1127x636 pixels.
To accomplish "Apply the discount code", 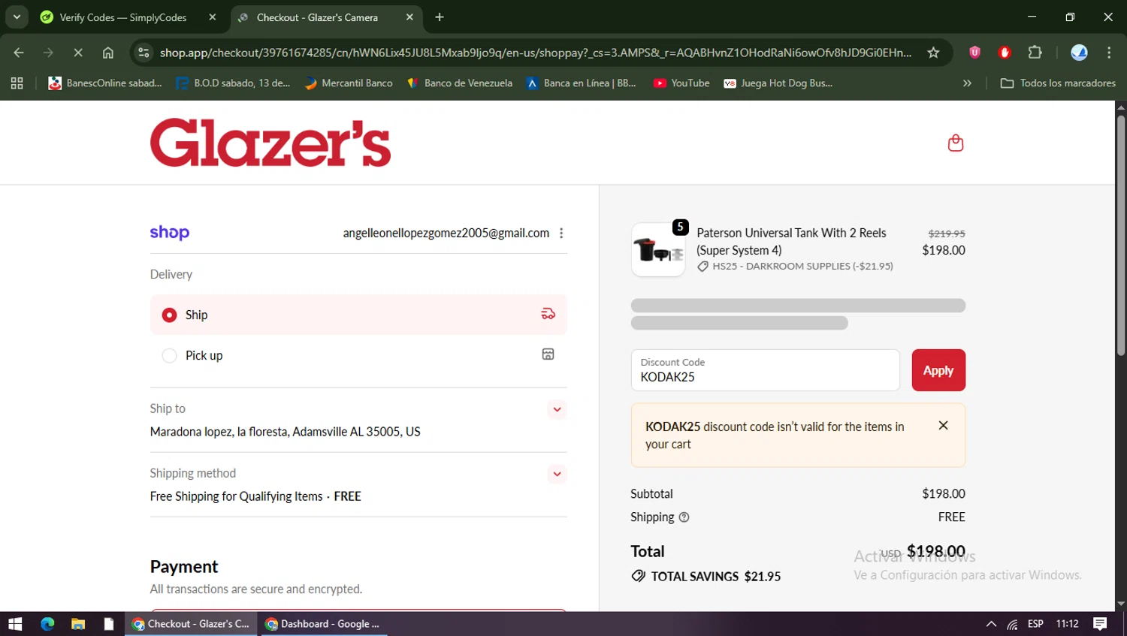I will pos(938,370).
